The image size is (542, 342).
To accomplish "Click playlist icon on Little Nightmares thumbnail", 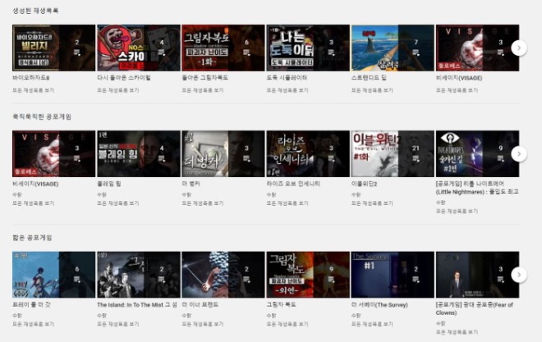I will (x=500, y=158).
